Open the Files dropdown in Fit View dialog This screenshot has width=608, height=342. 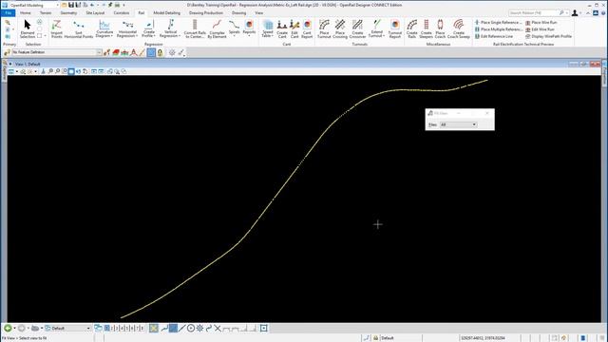pos(458,124)
